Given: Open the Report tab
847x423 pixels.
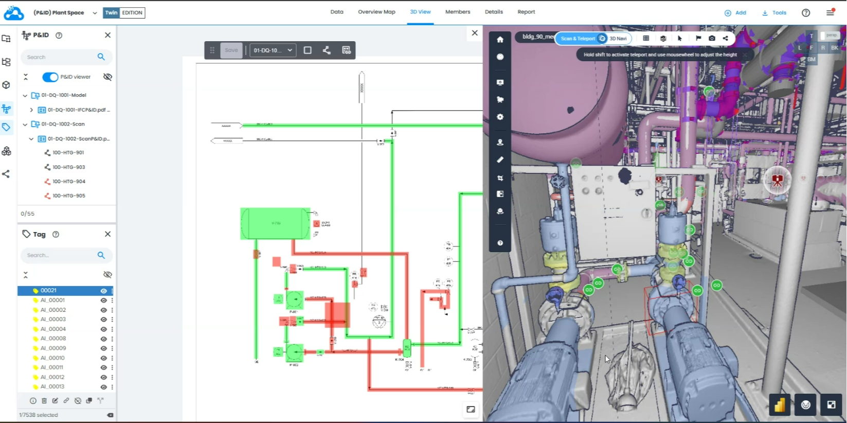Looking at the screenshot, I should click(526, 12).
